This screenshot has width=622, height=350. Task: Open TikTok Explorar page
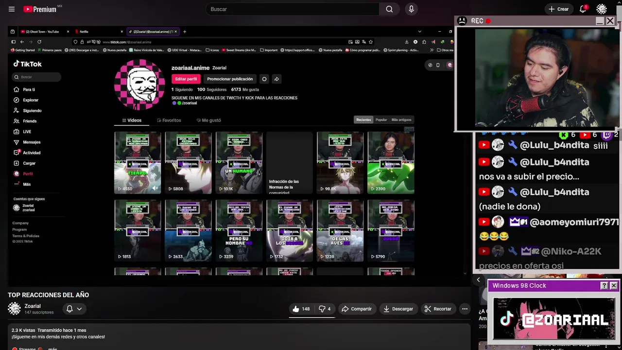(30, 100)
